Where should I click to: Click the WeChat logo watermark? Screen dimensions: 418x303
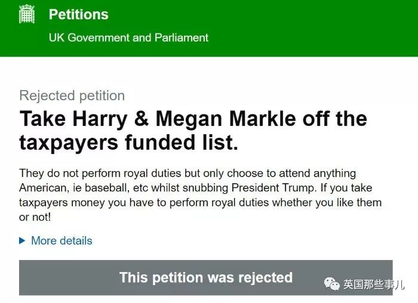tap(331, 284)
